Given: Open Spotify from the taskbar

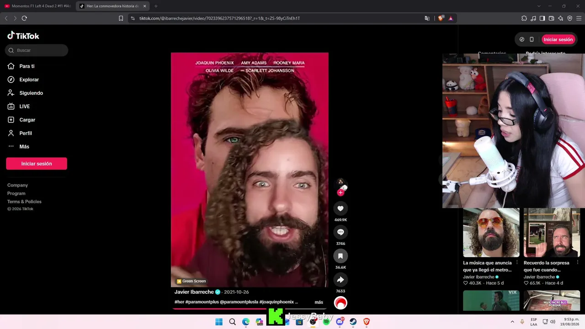Looking at the screenshot, I should pos(326,322).
